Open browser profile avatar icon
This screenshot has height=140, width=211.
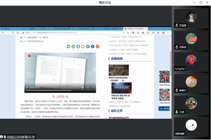coord(163,33)
